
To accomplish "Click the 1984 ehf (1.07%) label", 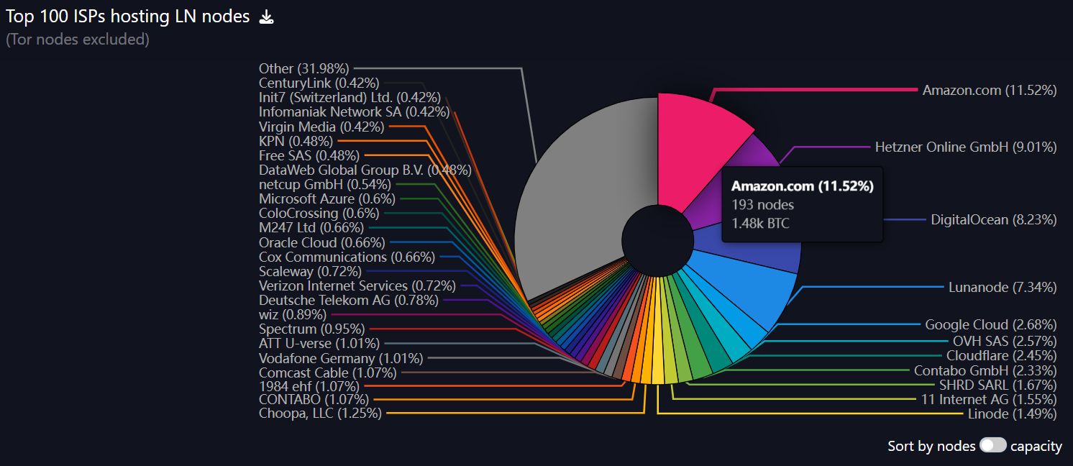I will tap(309, 387).
